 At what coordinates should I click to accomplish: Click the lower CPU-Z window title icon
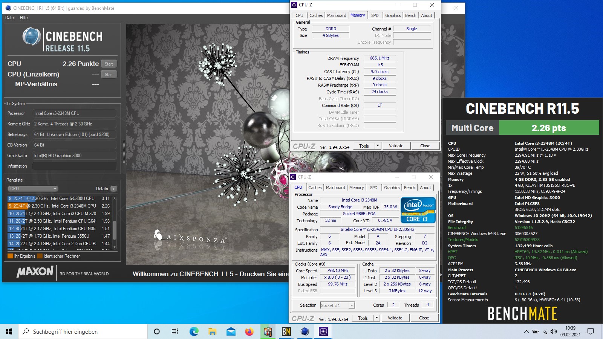(x=293, y=177)
